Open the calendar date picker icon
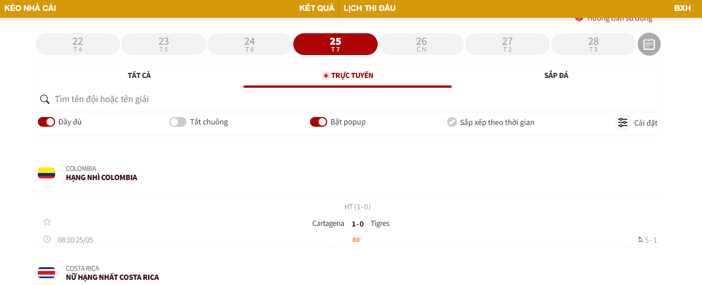Image resolution: width=702 pixels, height=285 pixels. pos(649,44)
